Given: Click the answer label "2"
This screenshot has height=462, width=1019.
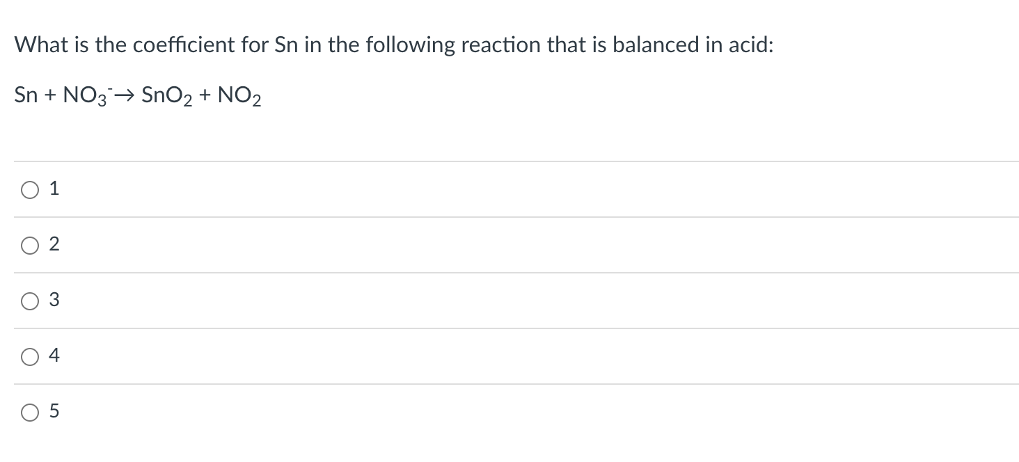Looking at the screenshot, I should pos(54,244).
